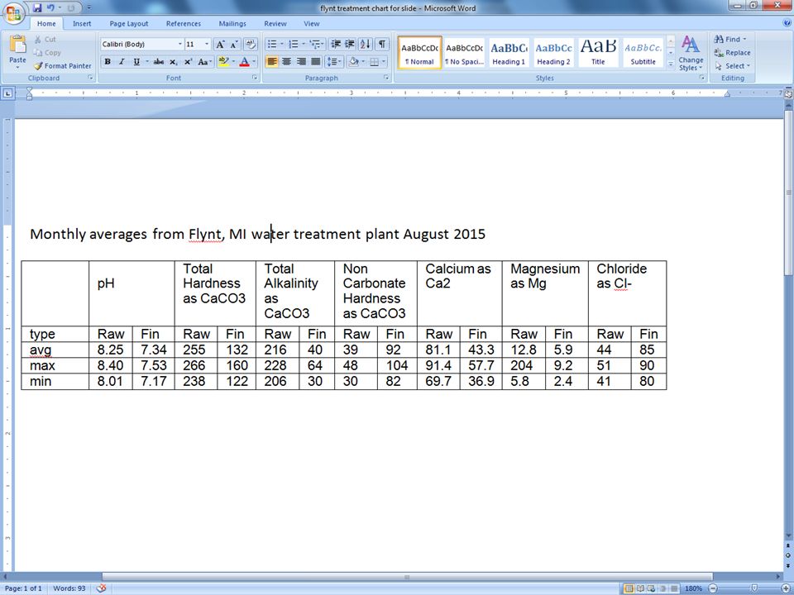794x595 pixels.
Task: Apply red font color
Action: point(245,62)
